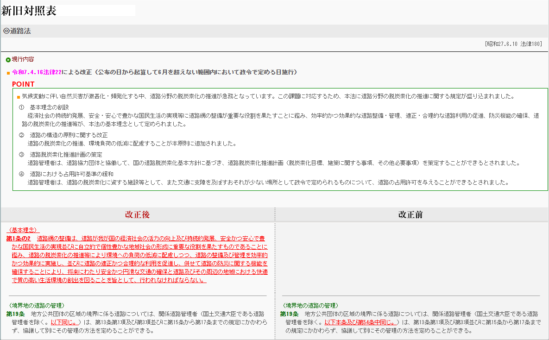Image resolution: width=549 pixels, height=340 pixels.
Task: Open the 現行内容 link
Action: click(23, 60)
